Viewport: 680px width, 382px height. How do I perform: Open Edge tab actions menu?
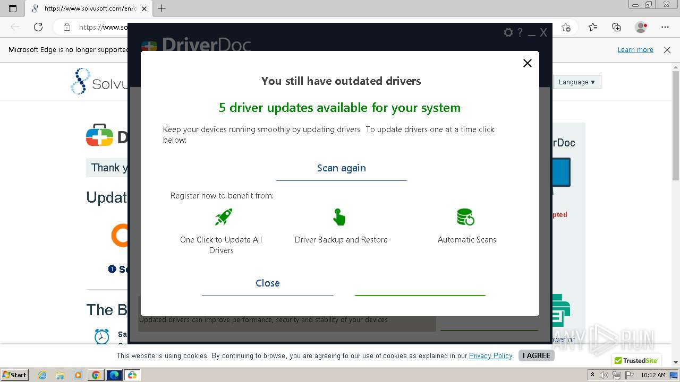pyautogui.click(x=13, y=8)
